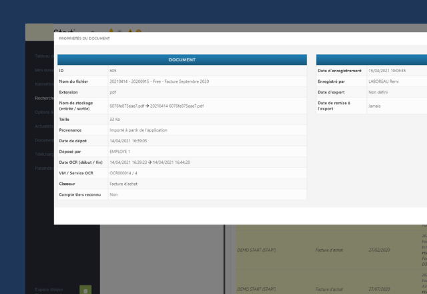Select background row DEMO START dated 27/02/2020
The height and width of the screenshot is (294, 427).
332,250
